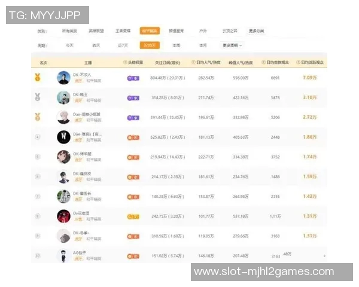Click the 556.00万 peak popularity value

(x=241, y=78)
